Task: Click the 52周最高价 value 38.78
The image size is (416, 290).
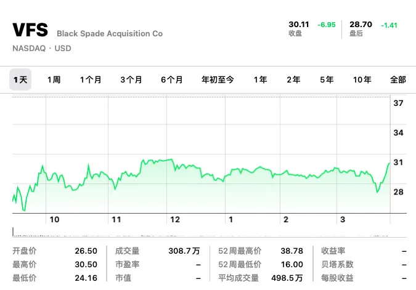Action: pos(292,251)
